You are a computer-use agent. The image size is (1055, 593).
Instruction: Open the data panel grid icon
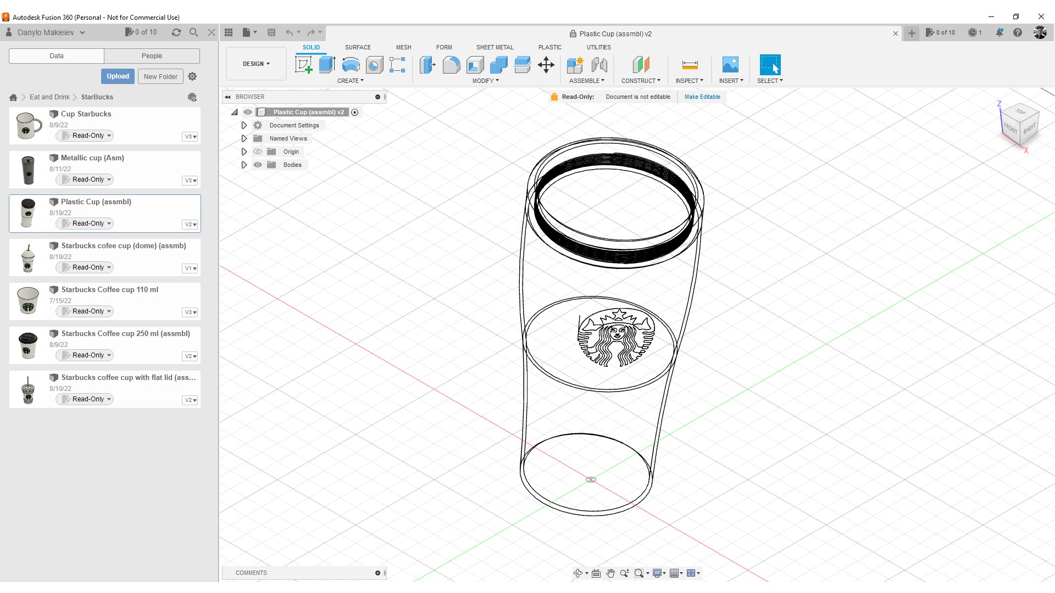coord(229,32)
